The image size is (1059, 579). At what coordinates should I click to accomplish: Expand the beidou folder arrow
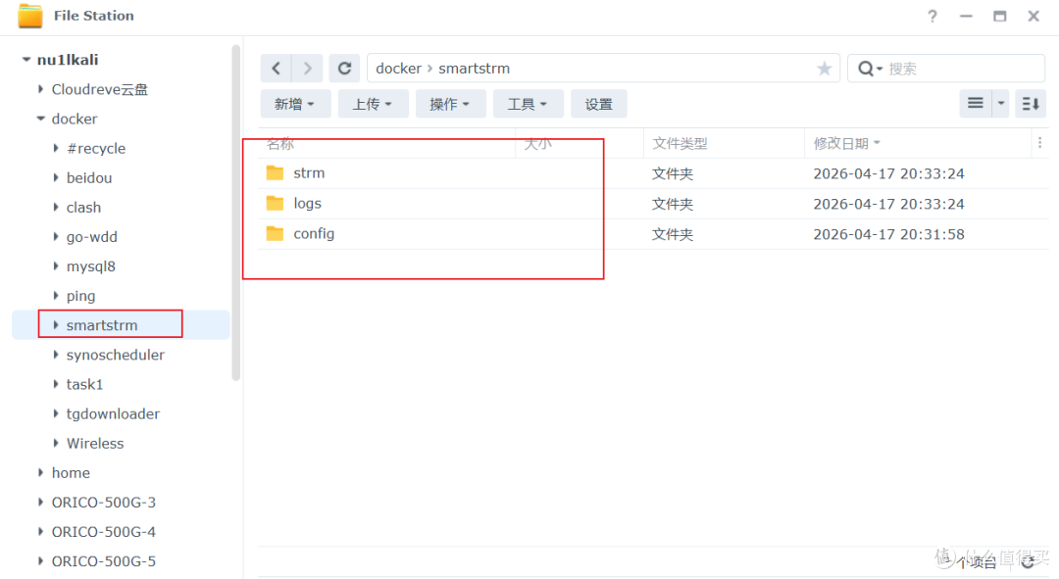point(55,177)
